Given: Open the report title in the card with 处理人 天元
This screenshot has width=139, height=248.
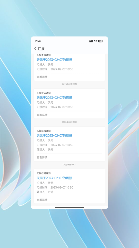Looking at the screenshot, I should [x=54, y=136].
